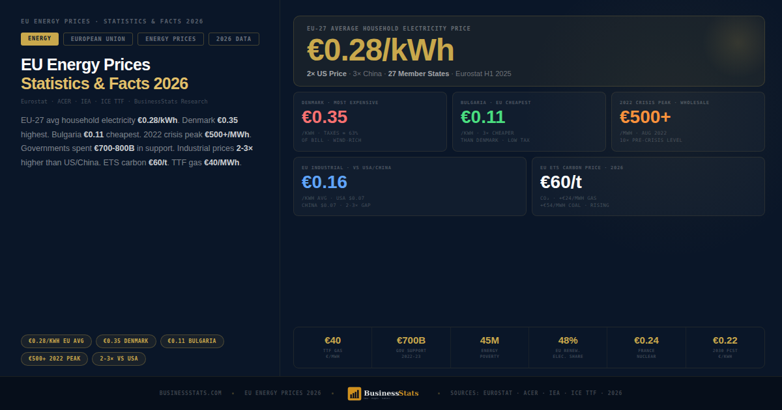Click the EU-27 average price headline card
Image resolution: width=782 pixels, height=410 pixels.
point(529,51)
